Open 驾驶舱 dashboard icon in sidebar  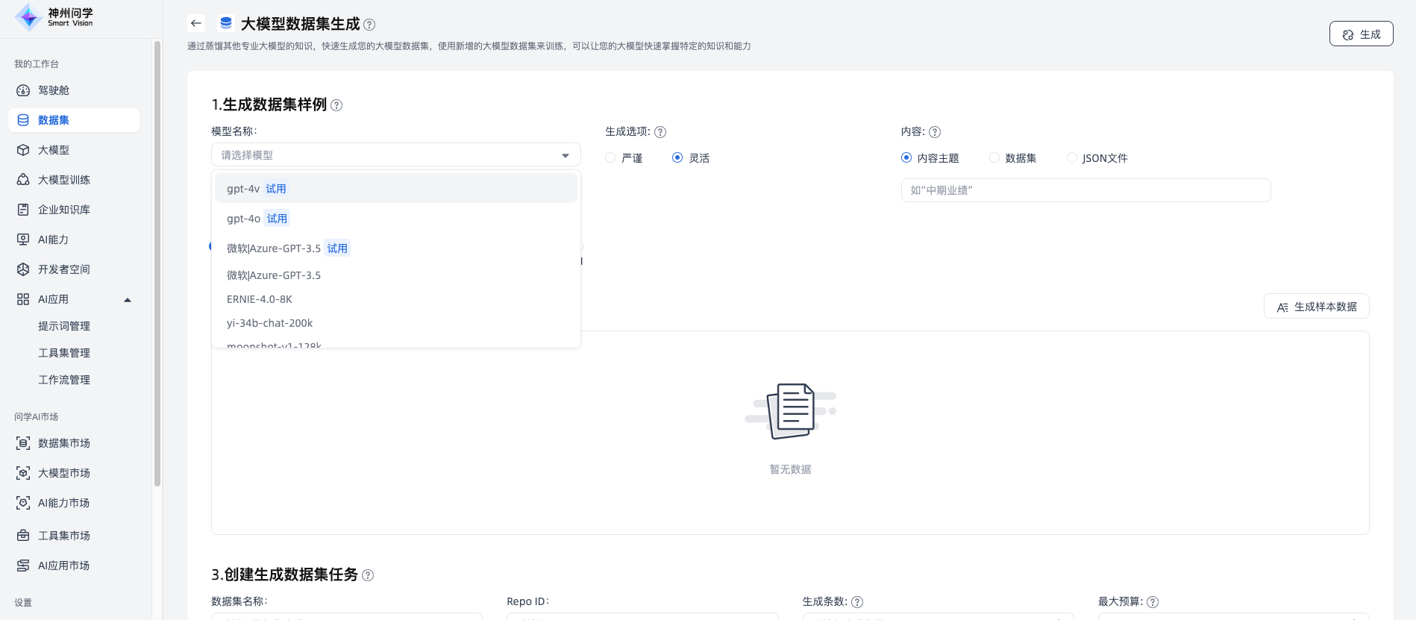click(x=23, y=90)
